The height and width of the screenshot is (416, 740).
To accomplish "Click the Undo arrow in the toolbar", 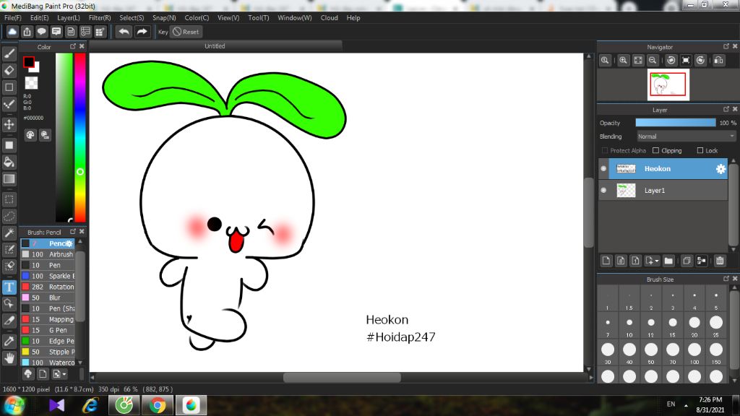I will pos(124,32).
